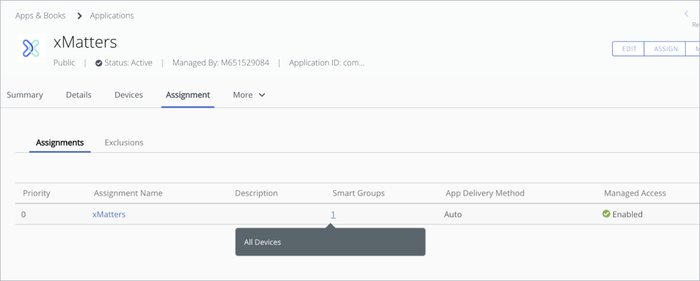Click the ASSIGN button
700x281 pixels.
click(x=665, y=49)
